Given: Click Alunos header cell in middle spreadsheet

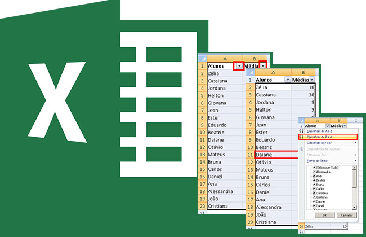Looking at the screenshot, I should [273, 80].
